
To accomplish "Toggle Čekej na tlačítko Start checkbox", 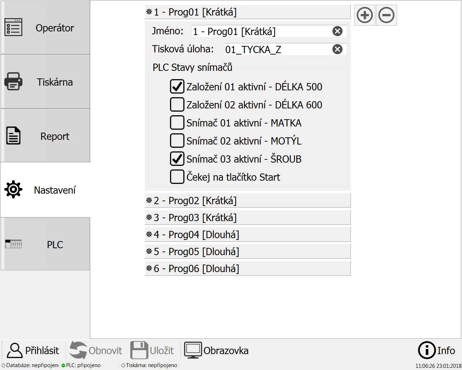I will click(x=177, y=177).
